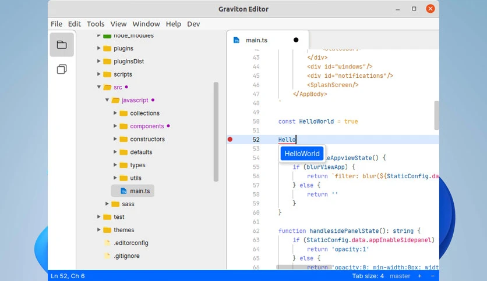Expand the sass folder arrow
The image size is (487, 281).
point(107,204)
